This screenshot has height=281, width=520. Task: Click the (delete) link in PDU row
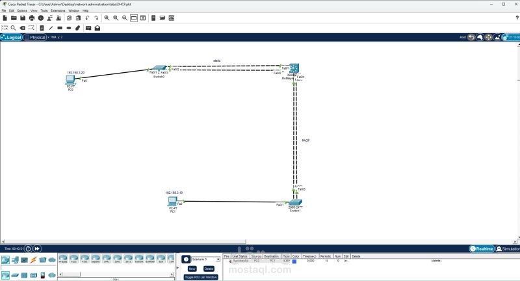click(x=436, y=261)
